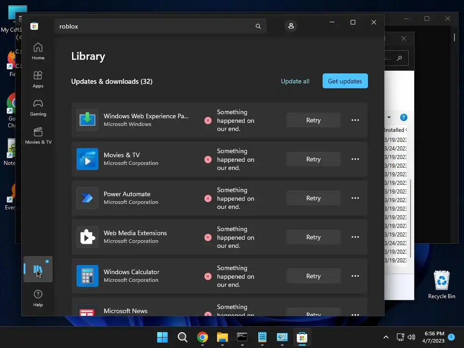Click the Get updates button
Screen dimensions: 464x348
point(345,81)
